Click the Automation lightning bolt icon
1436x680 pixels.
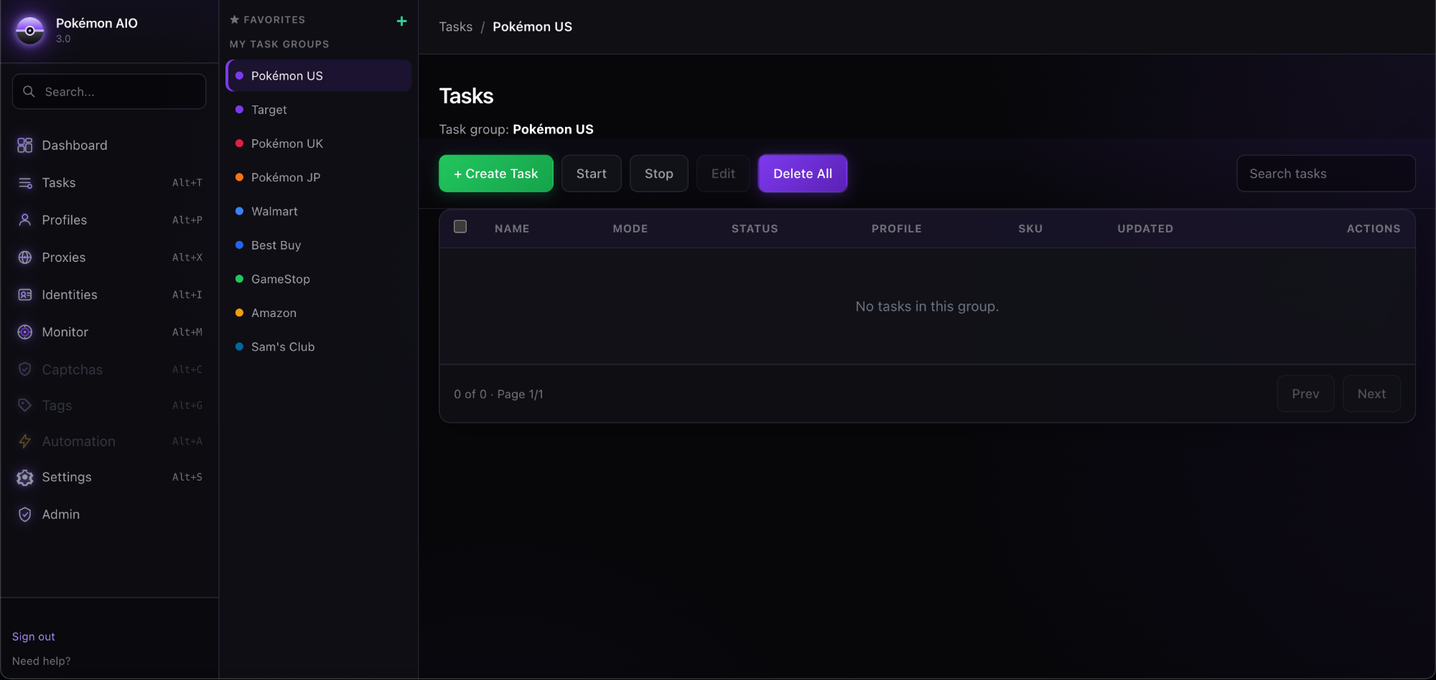pos(25,441)
